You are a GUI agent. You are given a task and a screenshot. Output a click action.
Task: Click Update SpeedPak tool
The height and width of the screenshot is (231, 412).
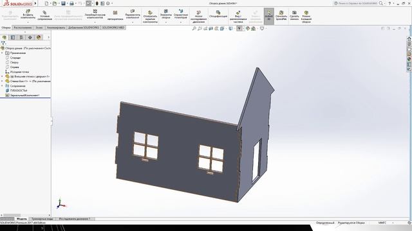click(281, 15)
